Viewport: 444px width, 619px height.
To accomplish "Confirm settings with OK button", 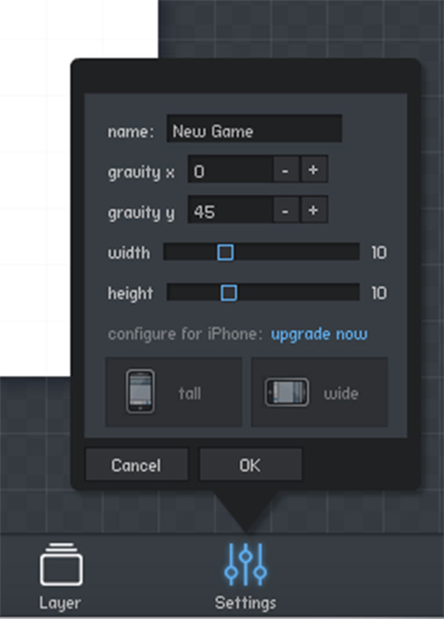I will point(251,464).
